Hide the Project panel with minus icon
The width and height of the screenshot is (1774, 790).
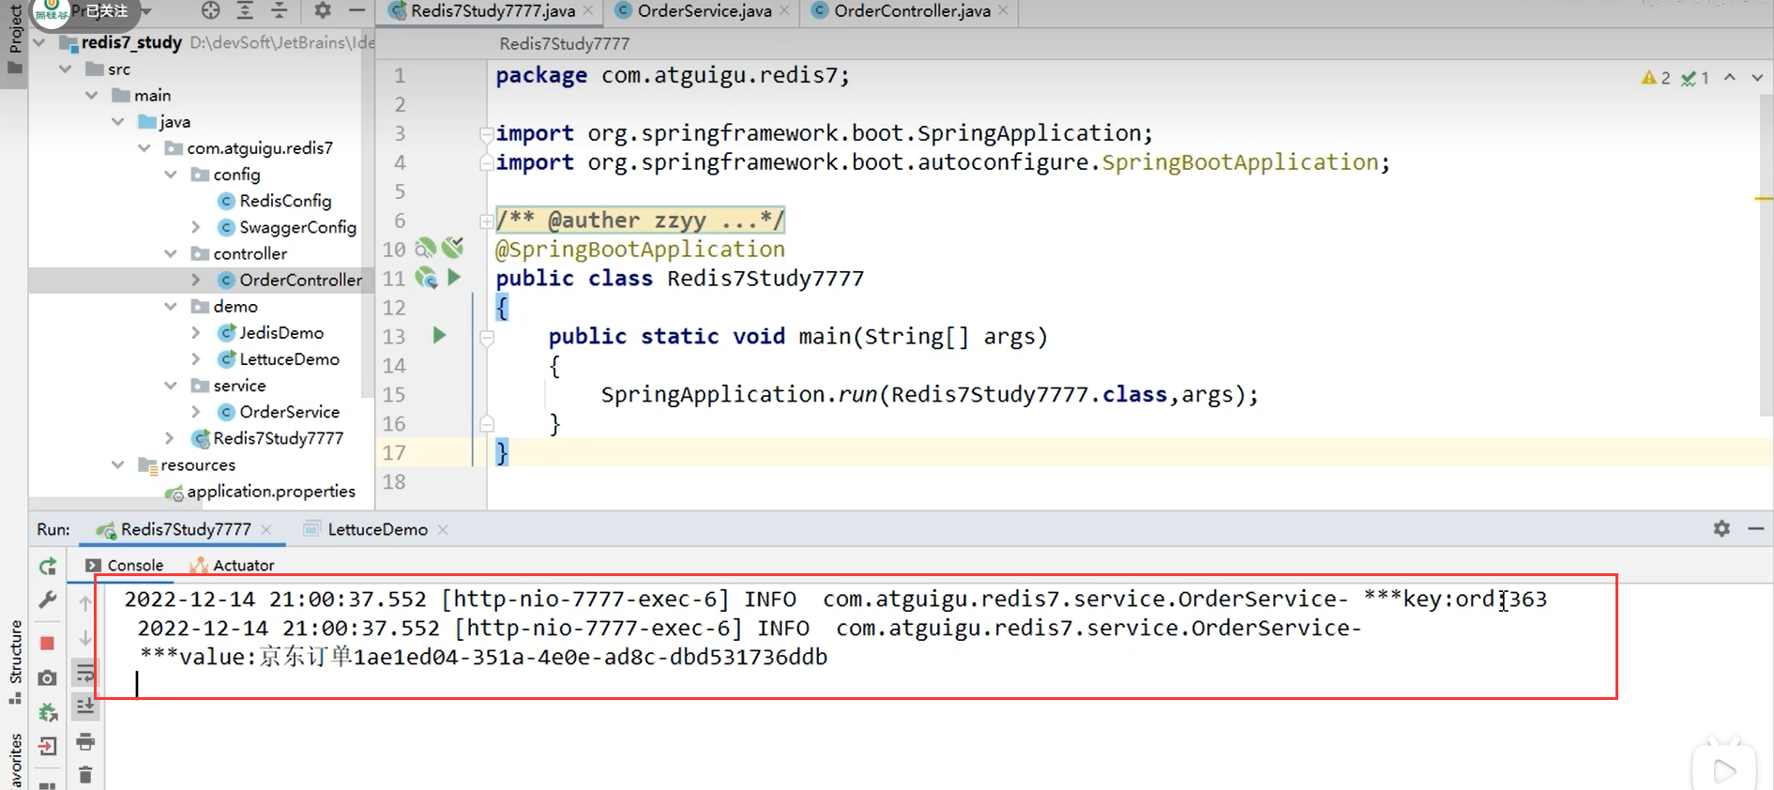point(356,10)
